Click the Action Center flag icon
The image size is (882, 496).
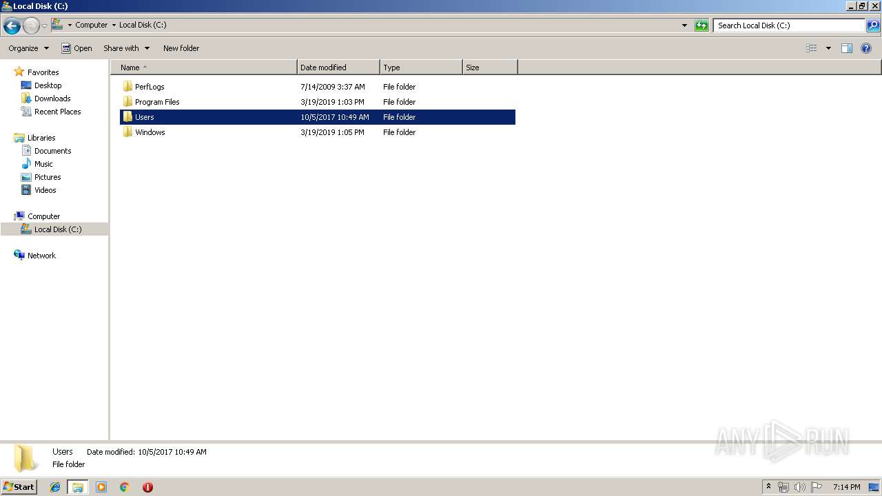click(817, 487)
